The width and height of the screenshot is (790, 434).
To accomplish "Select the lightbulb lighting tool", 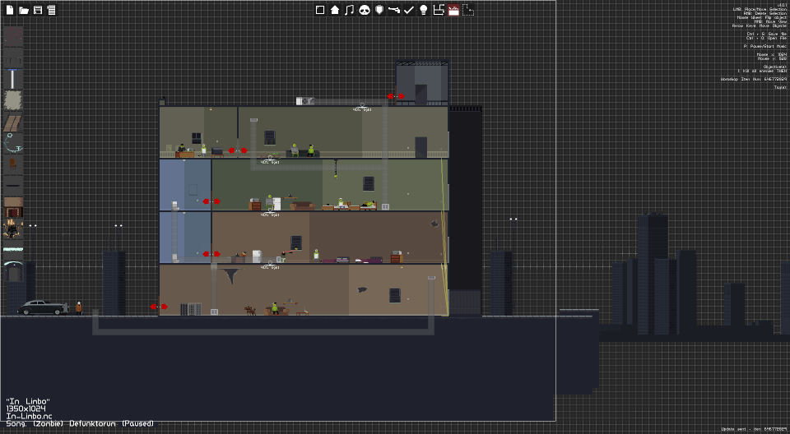I will pyautogui.click(x=424, y=10).
